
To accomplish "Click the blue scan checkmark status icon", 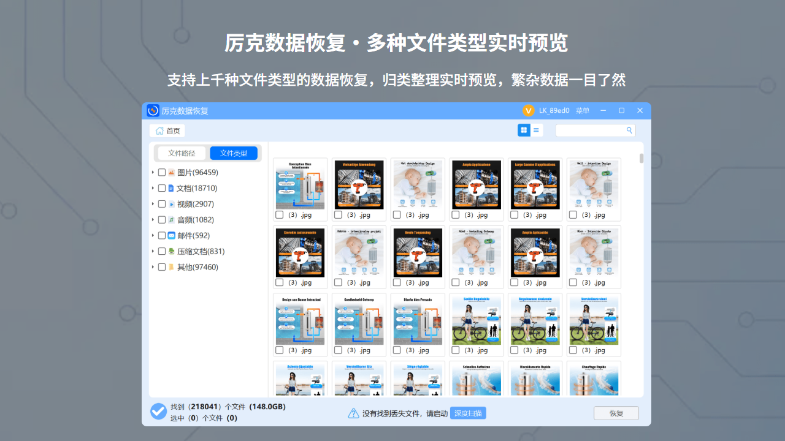I will click(x=158, y=412).
